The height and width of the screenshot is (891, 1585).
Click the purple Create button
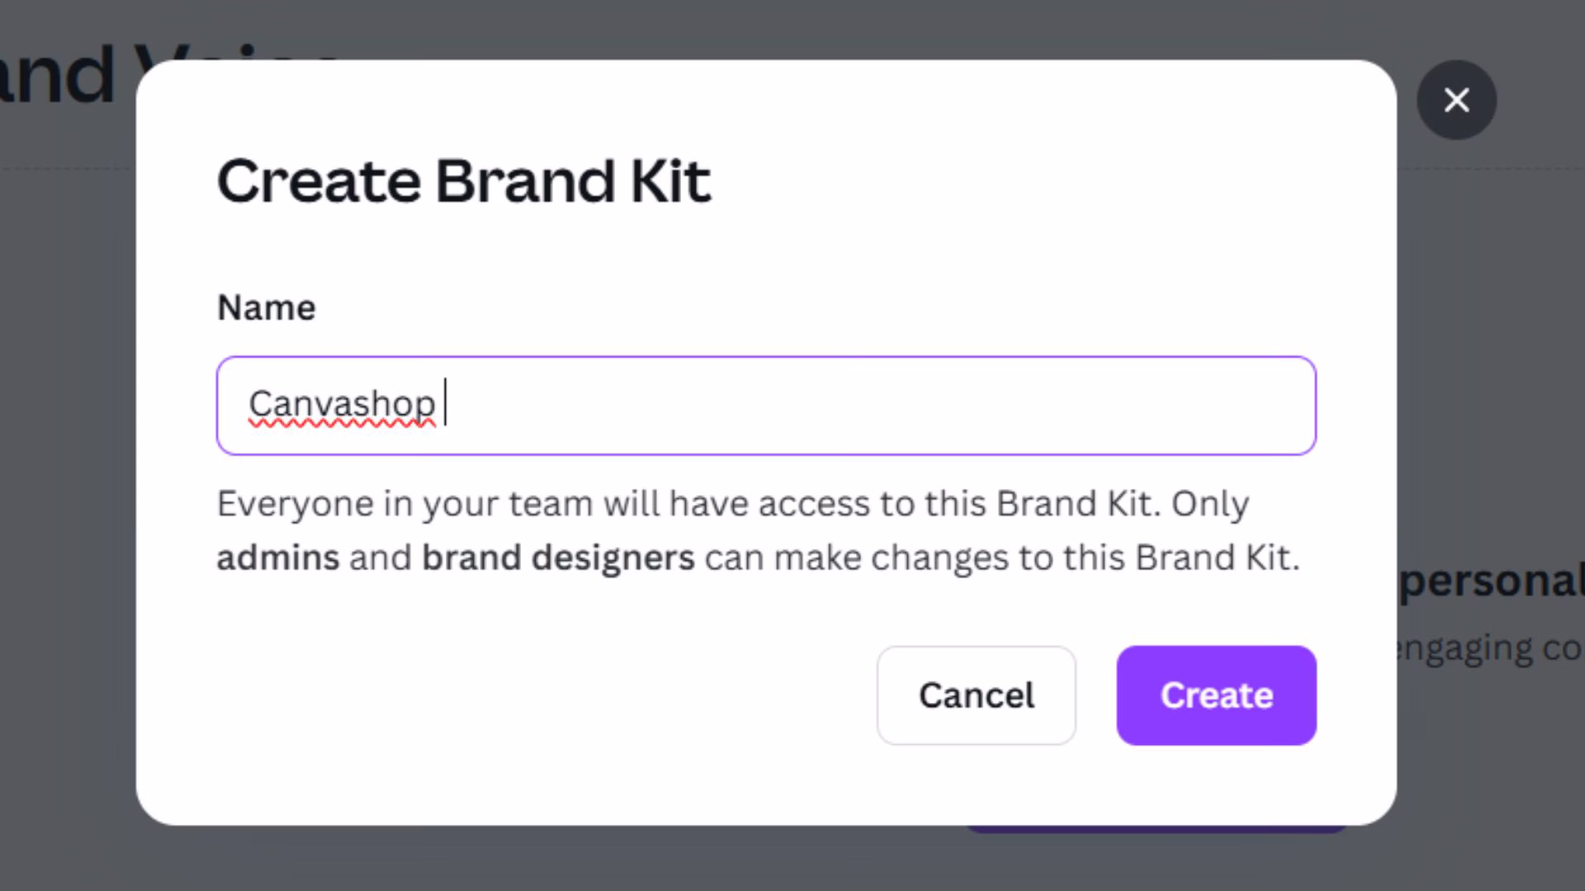1216,695
